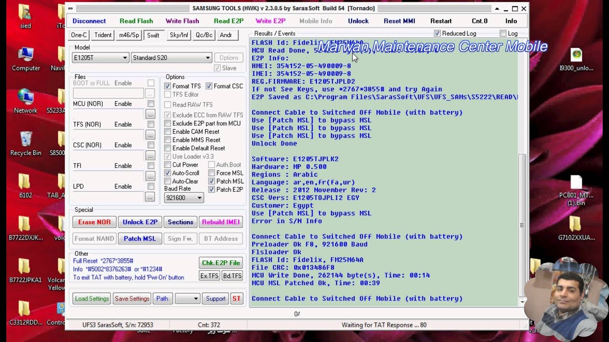Open the Recycle Bin icon
The image size is (609, 342).
pos(26,144)
